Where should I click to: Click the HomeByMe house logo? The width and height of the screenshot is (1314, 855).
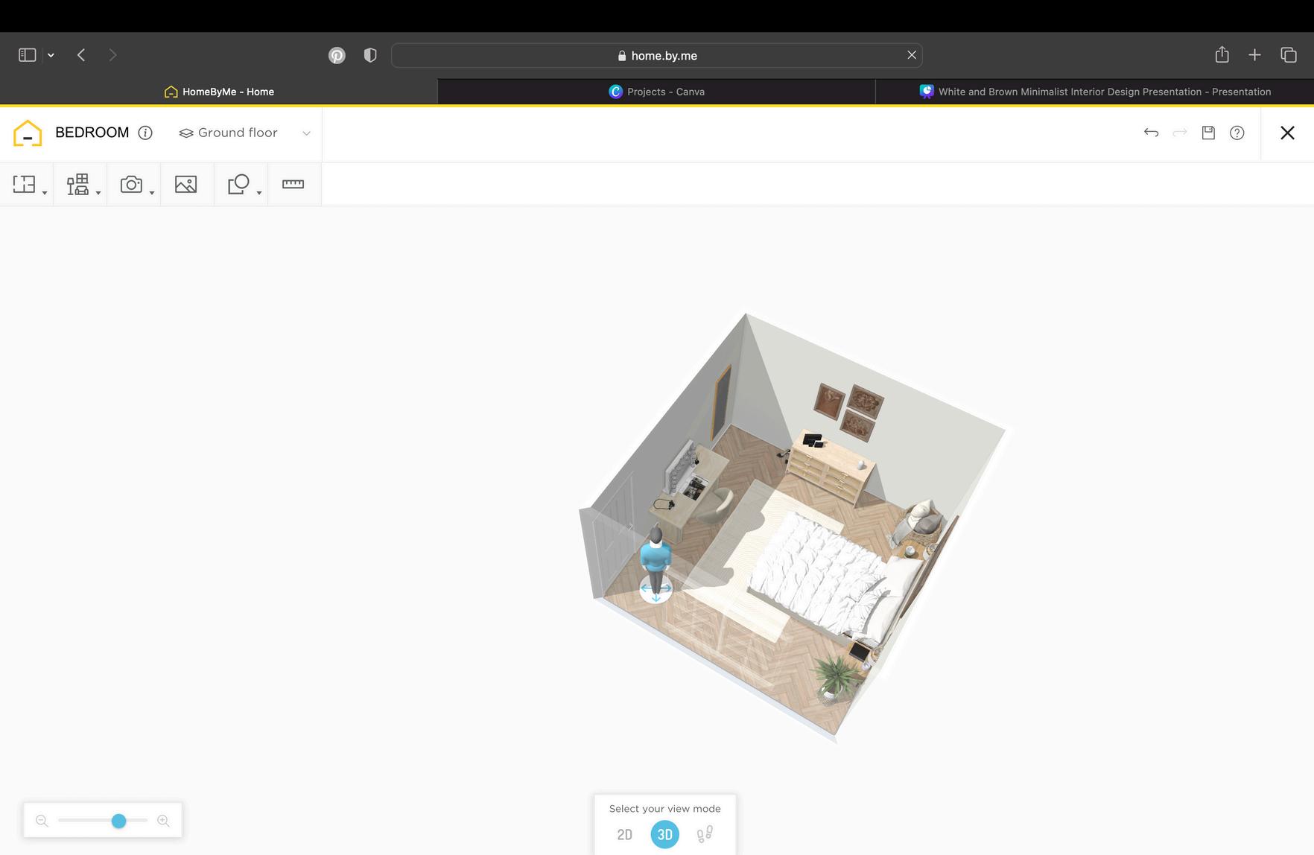pos(28,133)
